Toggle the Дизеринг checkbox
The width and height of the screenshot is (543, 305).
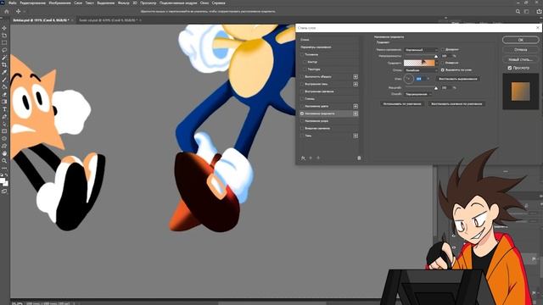tap(443, 49)
